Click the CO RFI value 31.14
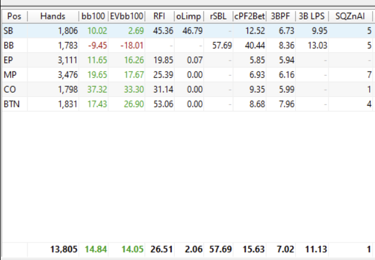Screen dimensions: 375x260 click(x=163, y=90)
